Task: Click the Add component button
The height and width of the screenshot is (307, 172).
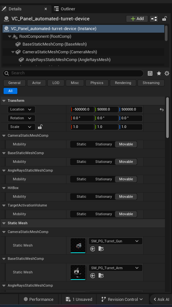Action: click(137, 19)
